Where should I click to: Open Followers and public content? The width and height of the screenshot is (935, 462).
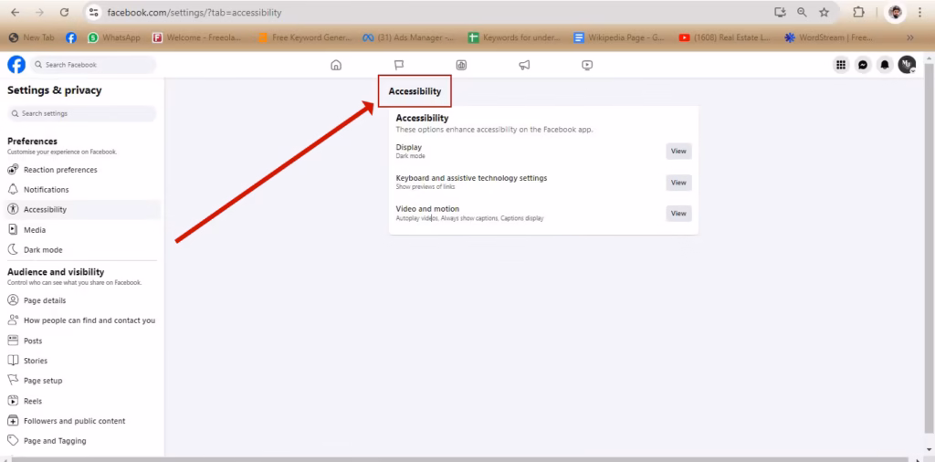tap(83, 421)
